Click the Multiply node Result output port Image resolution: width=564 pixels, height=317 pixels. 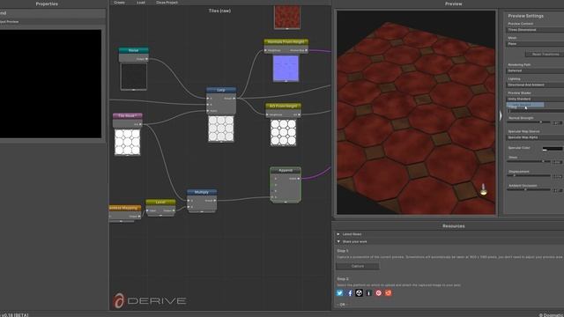[x=215, y=201]
